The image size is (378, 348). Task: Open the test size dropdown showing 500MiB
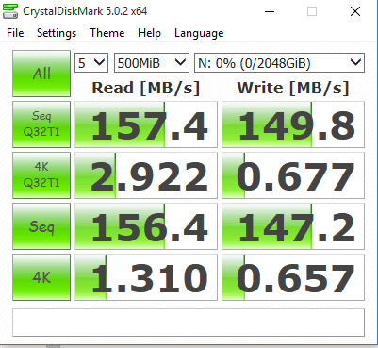coord(152,63)
